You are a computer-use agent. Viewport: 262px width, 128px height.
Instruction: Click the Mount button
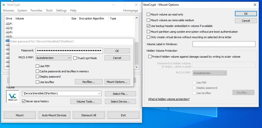pos(20,115)
